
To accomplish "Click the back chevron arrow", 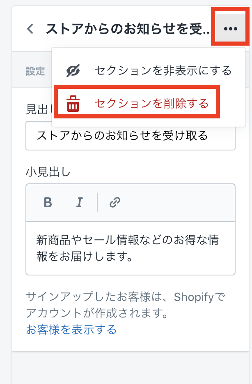I will click(x=30, y=29).
